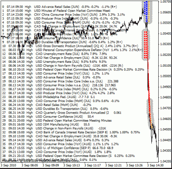172x169 pixels.
Task: Select the red arrow marker group
Action: coord(146,45)
